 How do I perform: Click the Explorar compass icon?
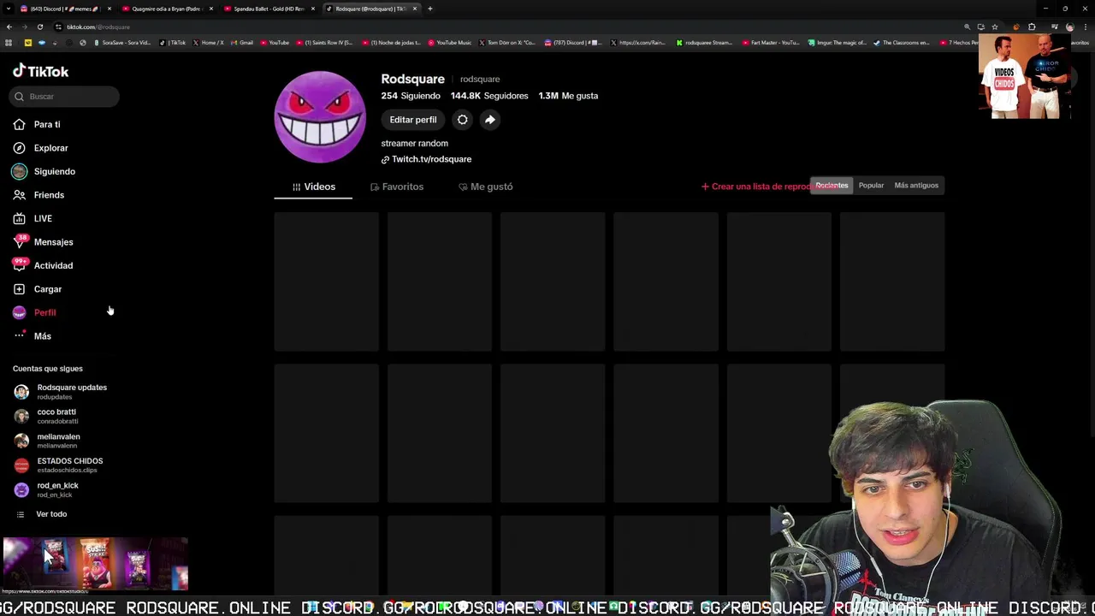20,148
